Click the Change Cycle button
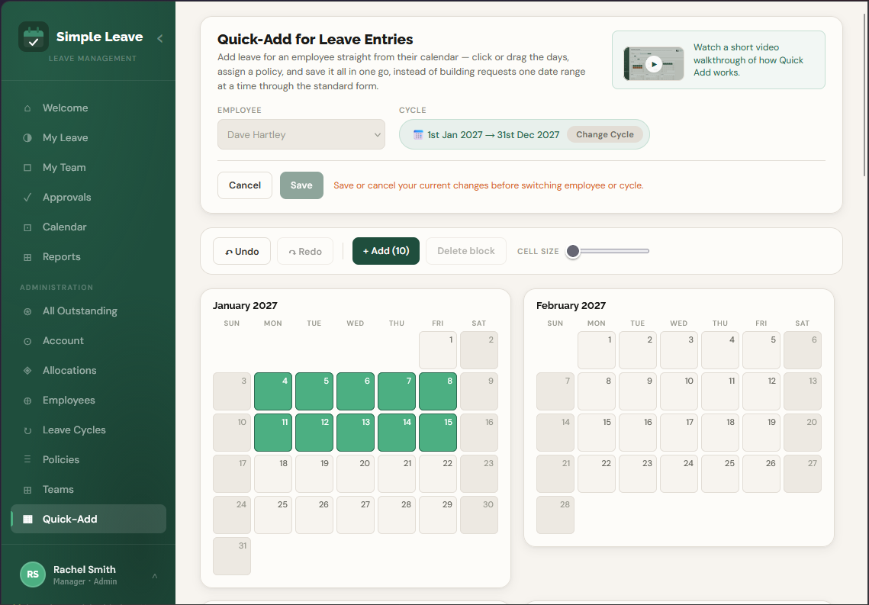This screenshot has width=869, height=605. (605, 134)
